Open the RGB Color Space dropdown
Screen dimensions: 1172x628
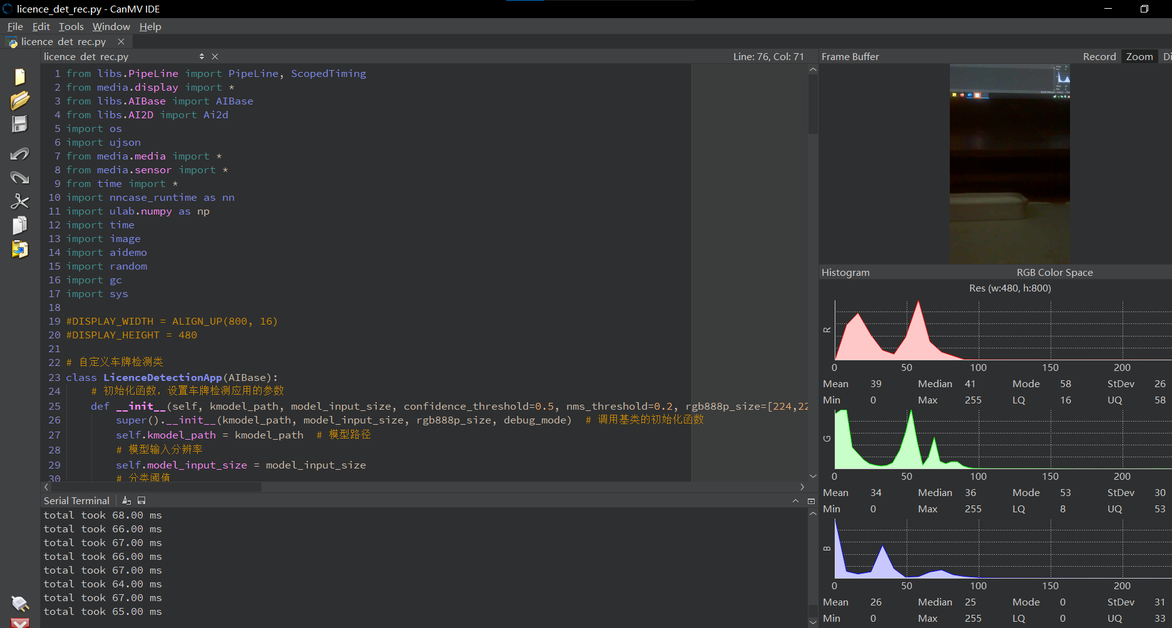1054,272
